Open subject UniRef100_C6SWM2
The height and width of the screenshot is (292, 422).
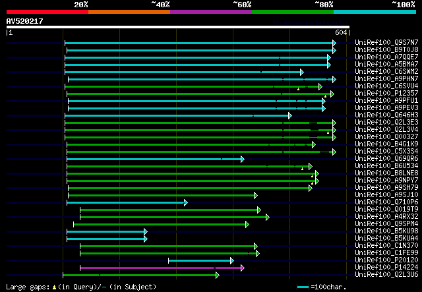(x=386, y=71)
